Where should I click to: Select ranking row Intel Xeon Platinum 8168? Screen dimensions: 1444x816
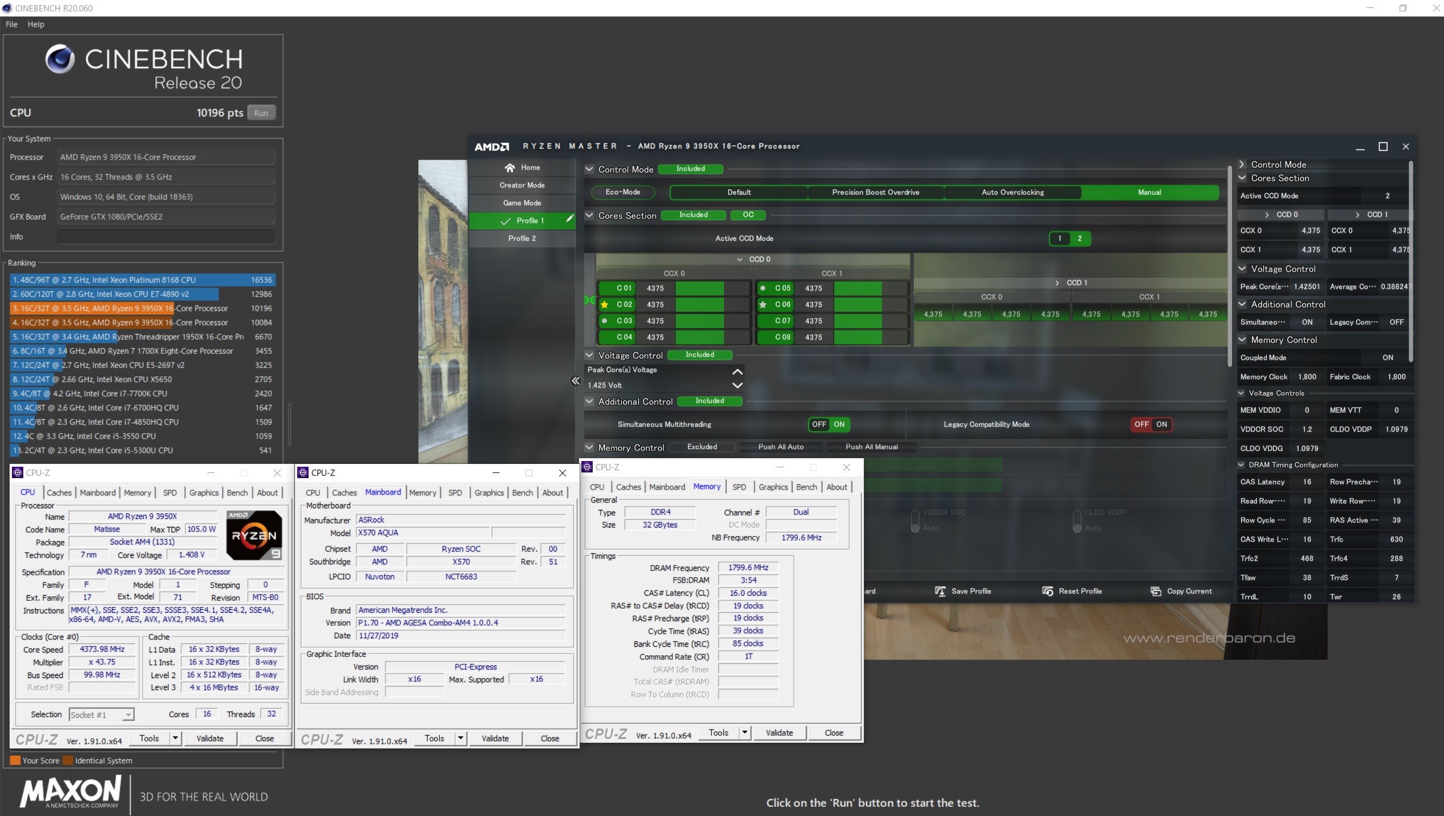(x=142, y=280)
